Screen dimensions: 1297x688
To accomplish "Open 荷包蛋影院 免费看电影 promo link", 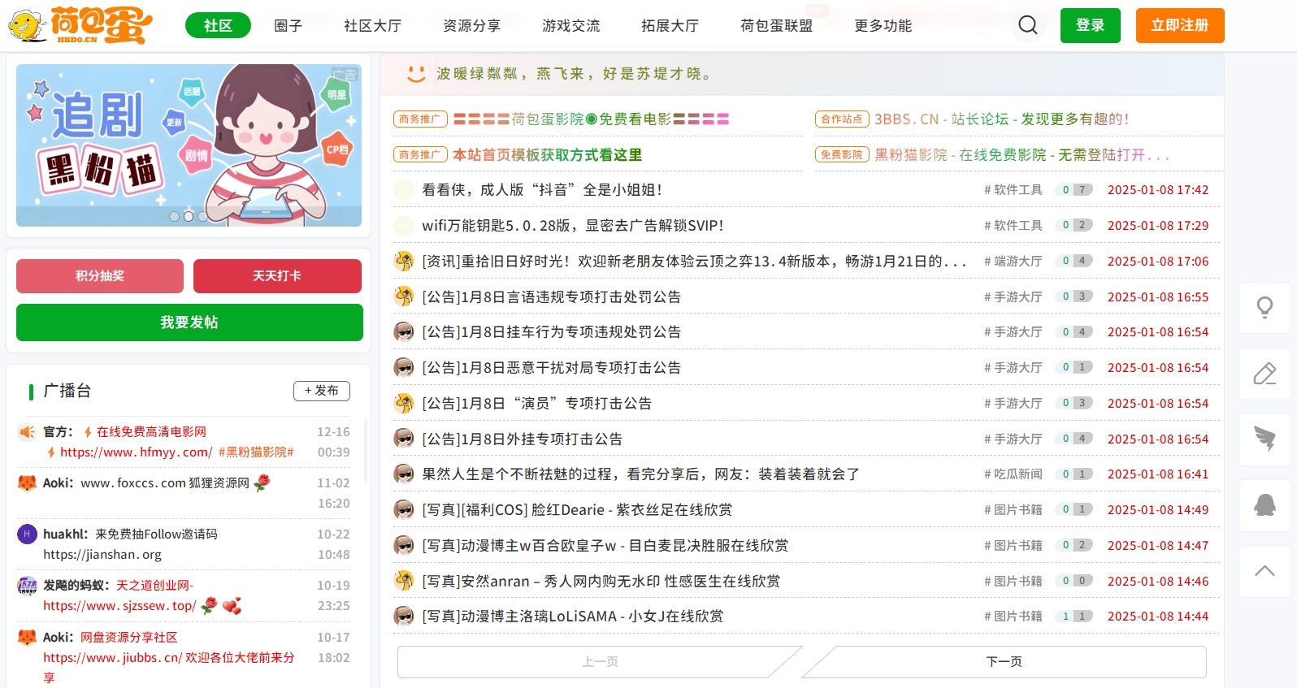I will (591, 119).
